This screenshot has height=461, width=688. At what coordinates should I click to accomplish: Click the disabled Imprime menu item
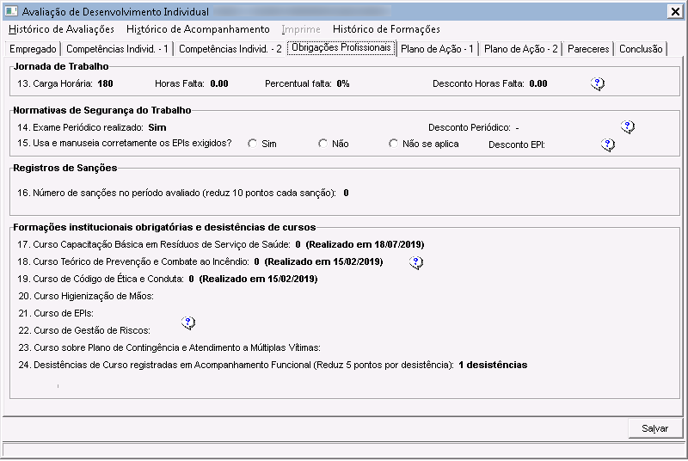pyautogui.click(x=301, y=29)
